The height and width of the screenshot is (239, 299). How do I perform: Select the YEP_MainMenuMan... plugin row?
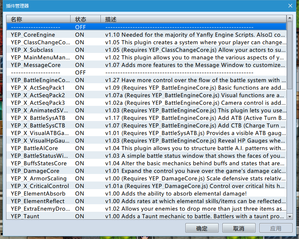[146, 57]
